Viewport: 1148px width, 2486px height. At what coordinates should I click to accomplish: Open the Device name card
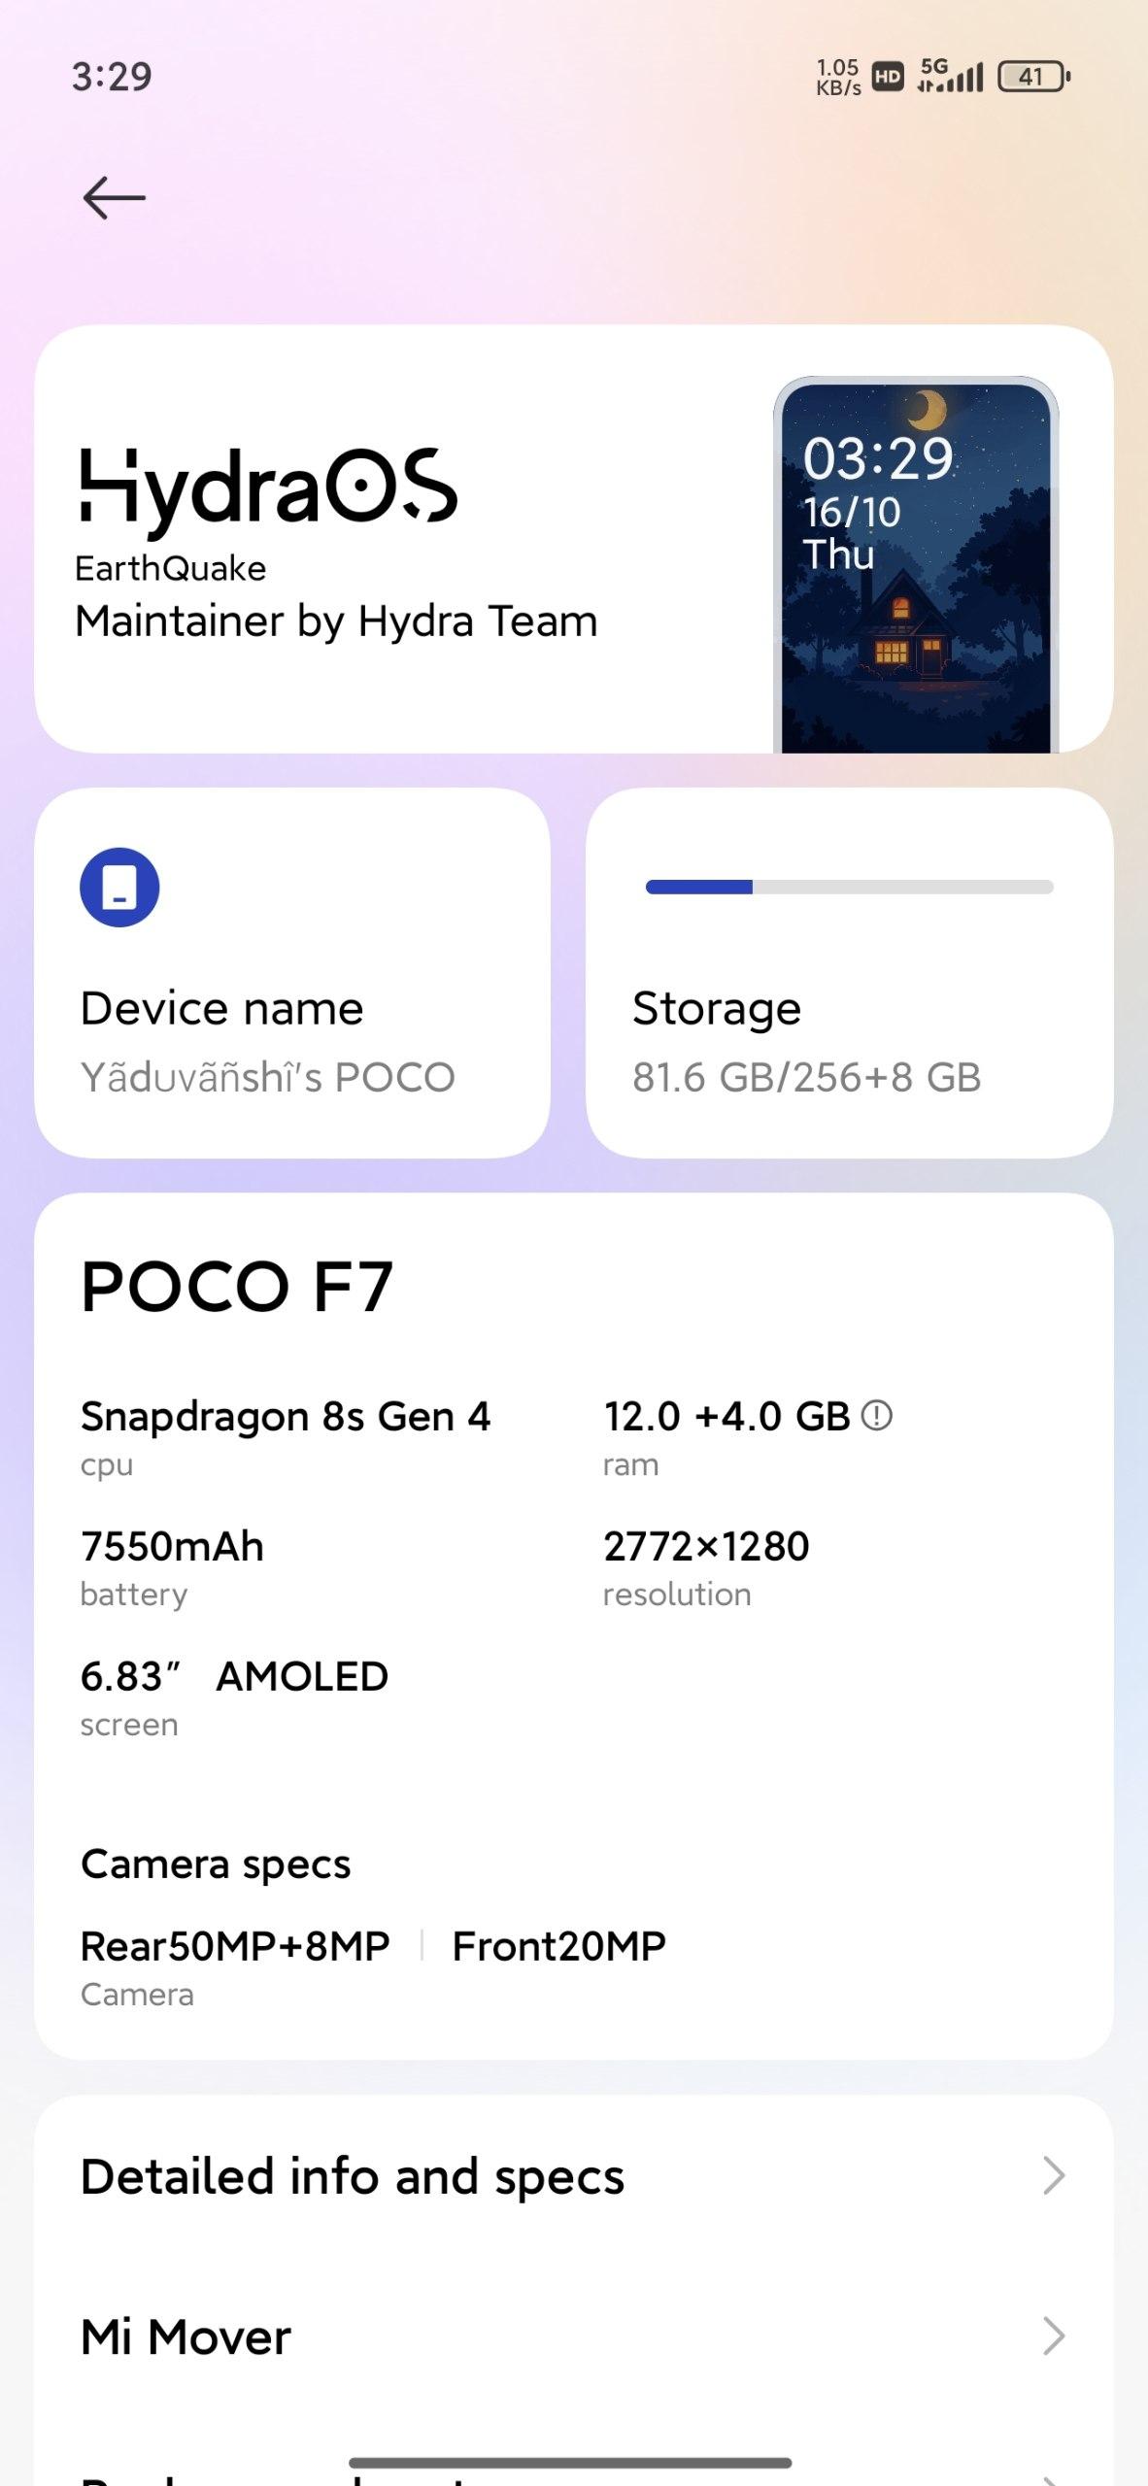tap(291, 972)
